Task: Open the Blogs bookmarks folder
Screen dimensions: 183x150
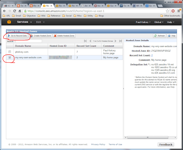Action: coord(100,16)
